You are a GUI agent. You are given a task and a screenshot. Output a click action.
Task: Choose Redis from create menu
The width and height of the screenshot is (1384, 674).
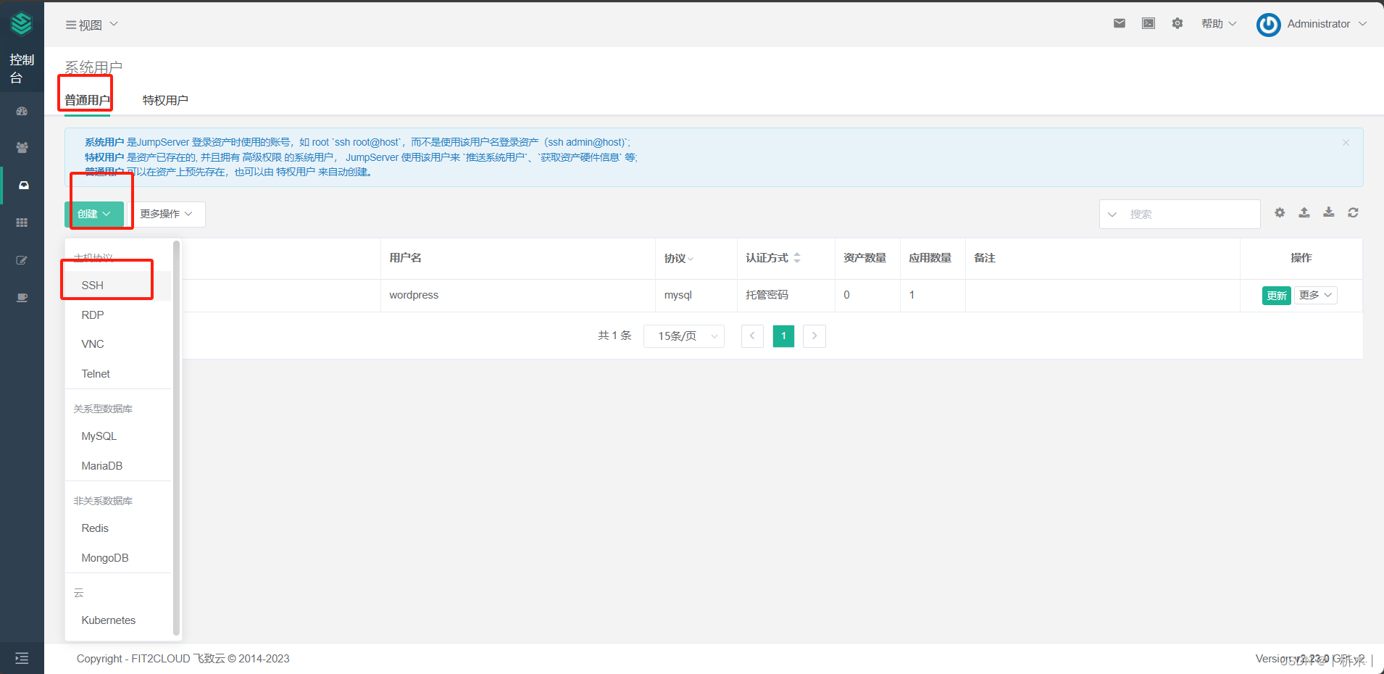click(x=118, y=528)
